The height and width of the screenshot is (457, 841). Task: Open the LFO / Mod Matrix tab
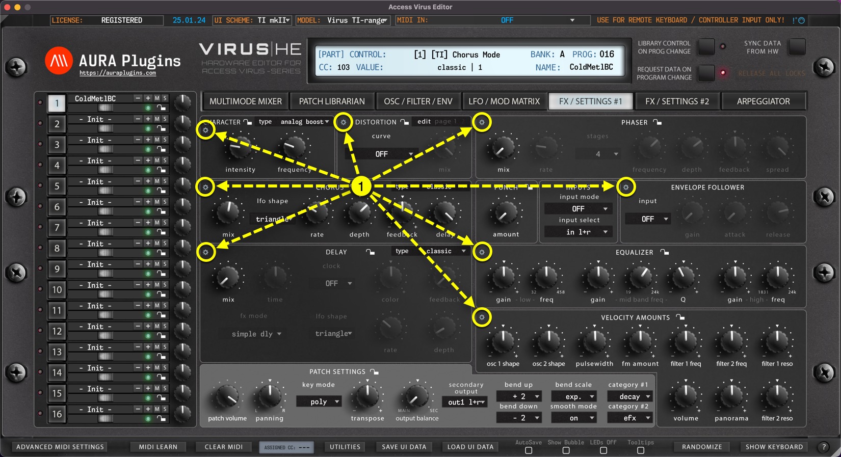[504, 101]
